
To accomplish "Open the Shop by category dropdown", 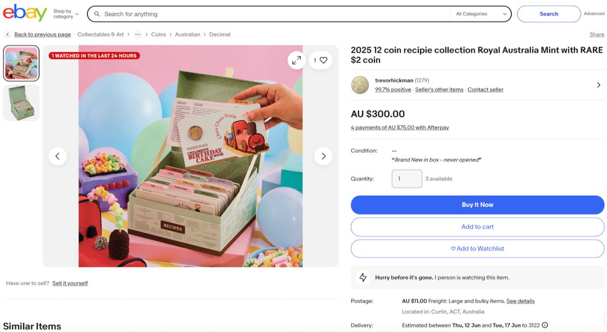I will pos(66,14).
